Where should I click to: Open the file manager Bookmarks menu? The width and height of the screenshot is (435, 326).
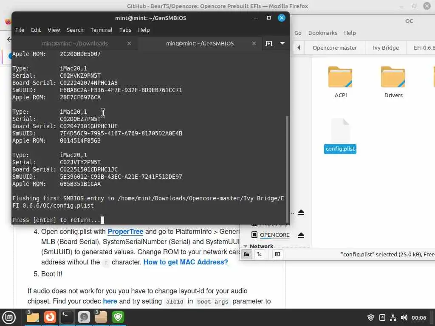coord(323,33)
